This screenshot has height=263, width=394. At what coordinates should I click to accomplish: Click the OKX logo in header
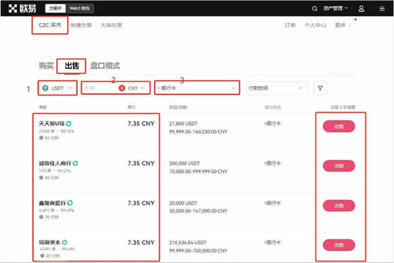tap(22, 8)
